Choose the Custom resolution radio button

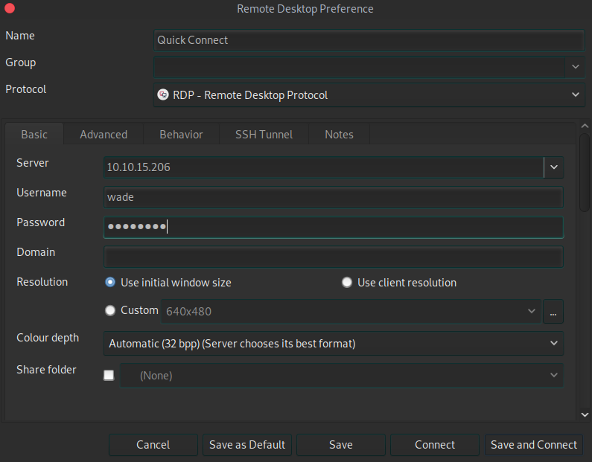[x=110, y=310]
